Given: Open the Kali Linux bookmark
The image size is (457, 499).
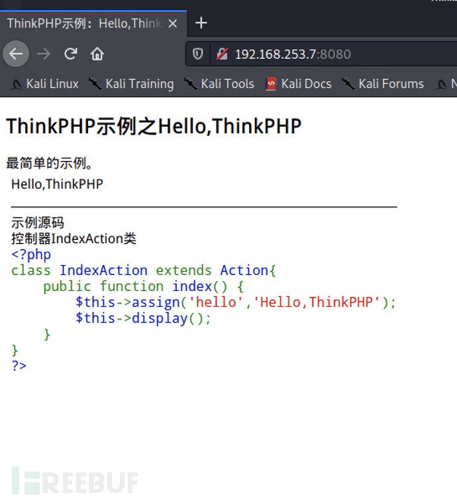Looking at the screenshot, I should (x=45, y=84).
